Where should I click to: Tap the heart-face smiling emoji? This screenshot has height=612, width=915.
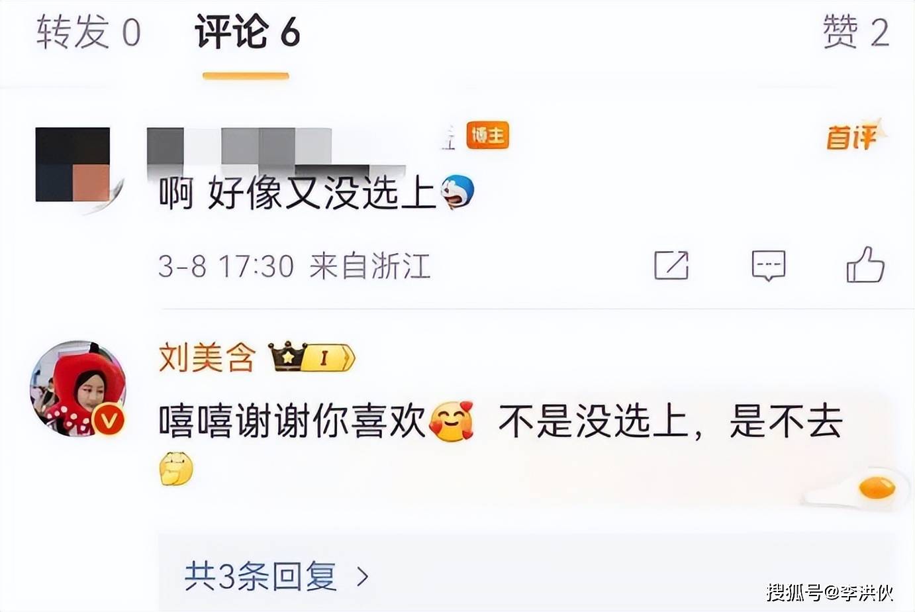tap(452, 421)
